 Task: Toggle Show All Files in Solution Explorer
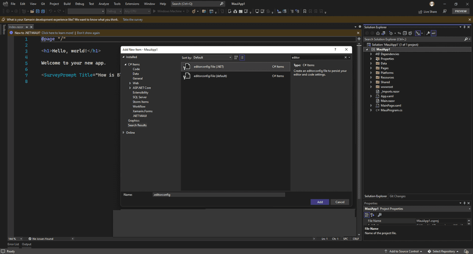[x=410, y=33]
